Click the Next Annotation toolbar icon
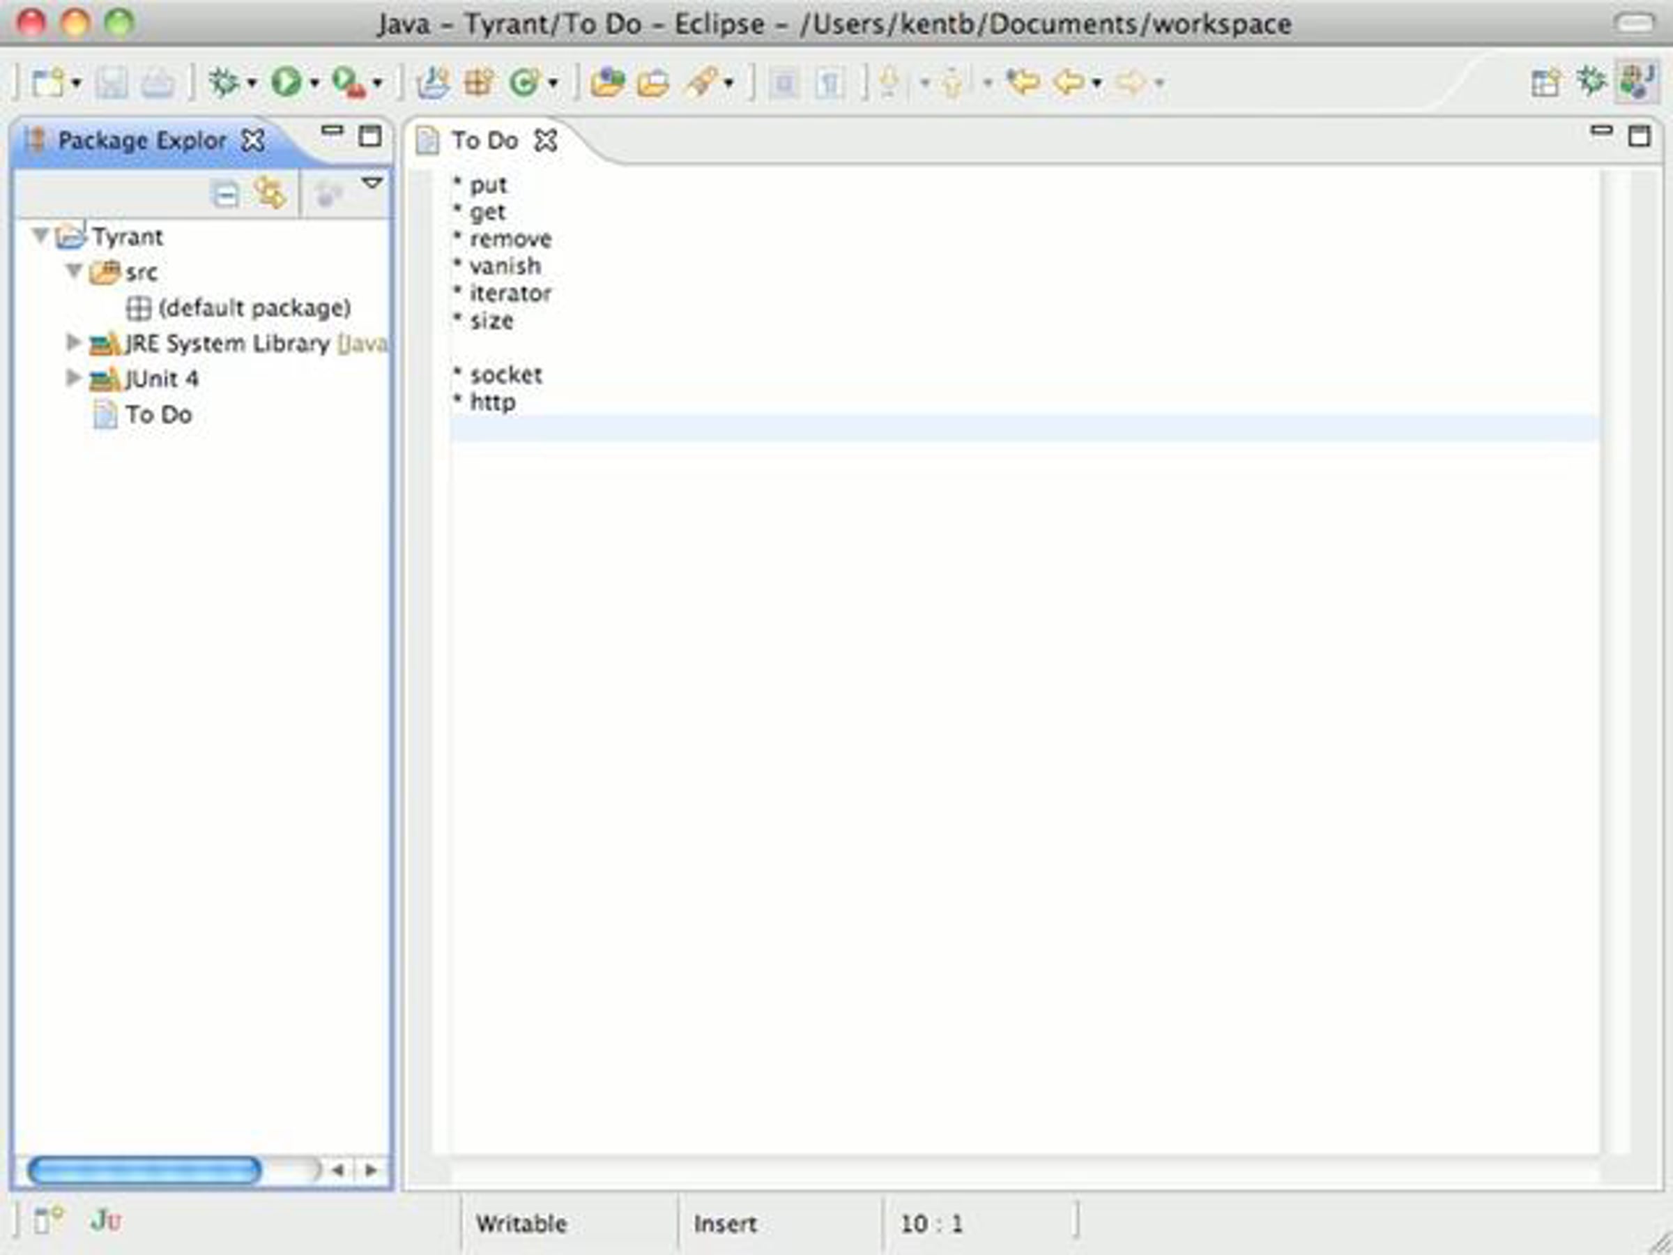Screen dimensions: 1673x1255 coord(890,82)
